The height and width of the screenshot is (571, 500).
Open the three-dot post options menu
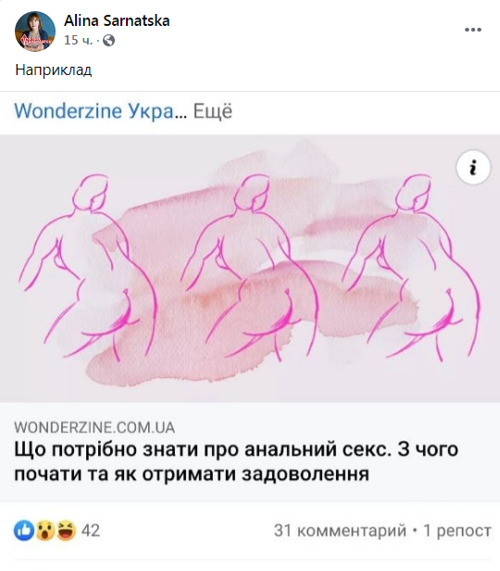[473, 30]
